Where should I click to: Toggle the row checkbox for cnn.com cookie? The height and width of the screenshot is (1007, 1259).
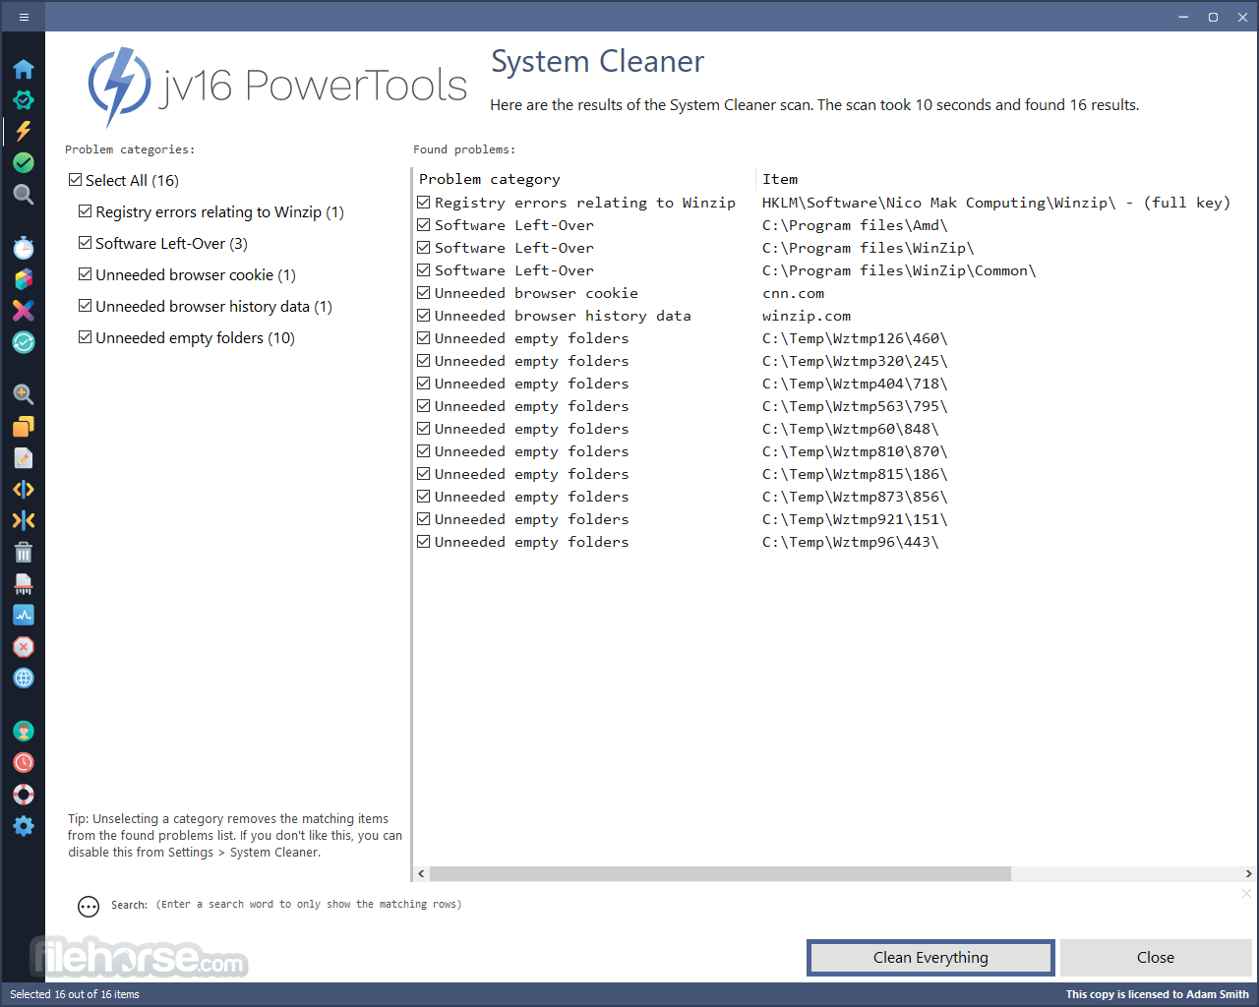[x=424, y=293]
